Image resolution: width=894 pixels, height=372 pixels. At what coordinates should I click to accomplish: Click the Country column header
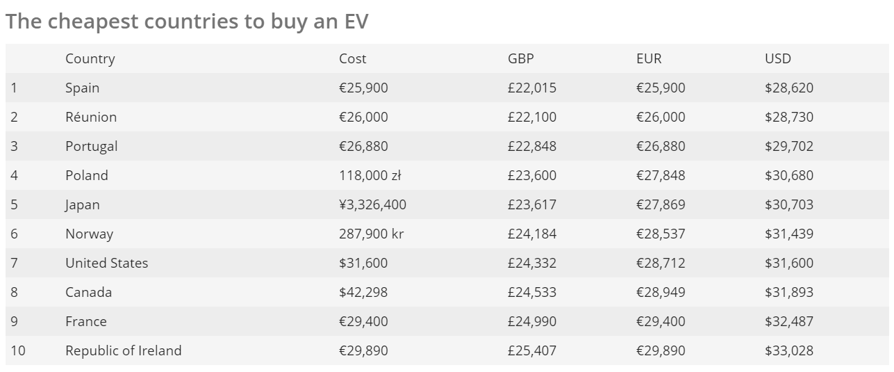90,59
